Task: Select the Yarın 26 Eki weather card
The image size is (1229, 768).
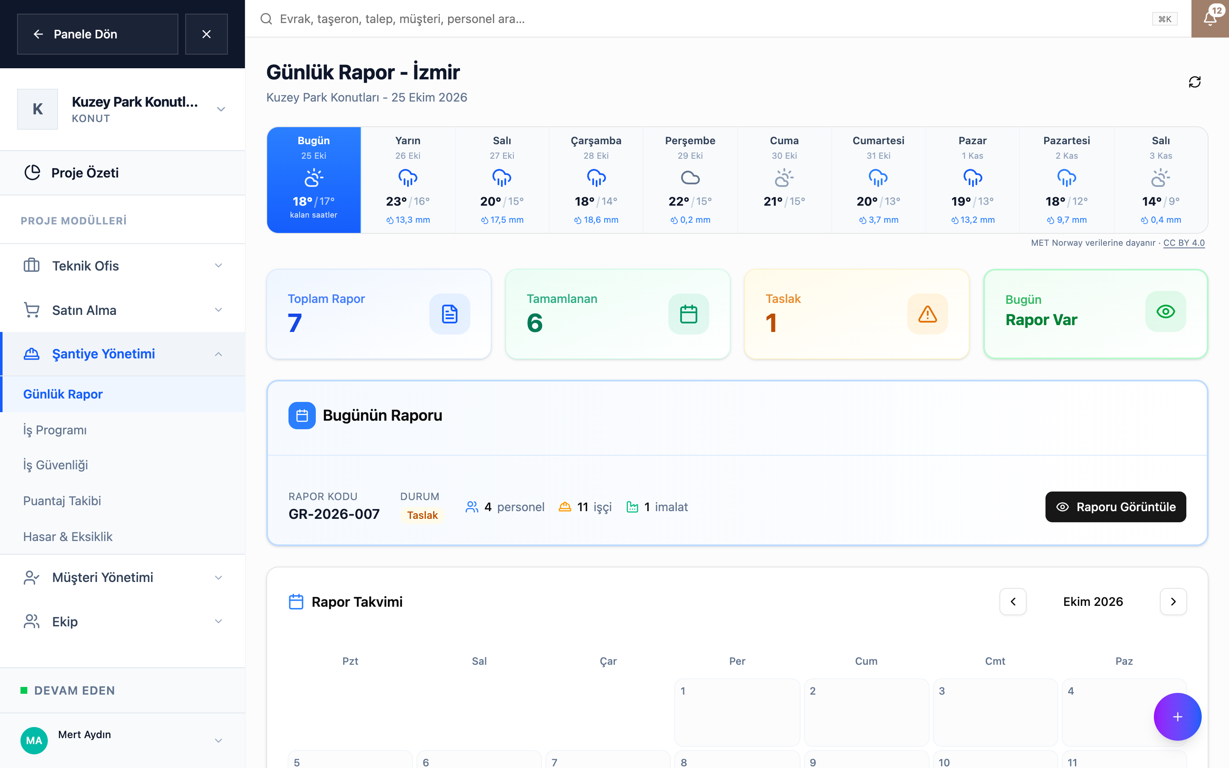Action: (x=408, y=180)
